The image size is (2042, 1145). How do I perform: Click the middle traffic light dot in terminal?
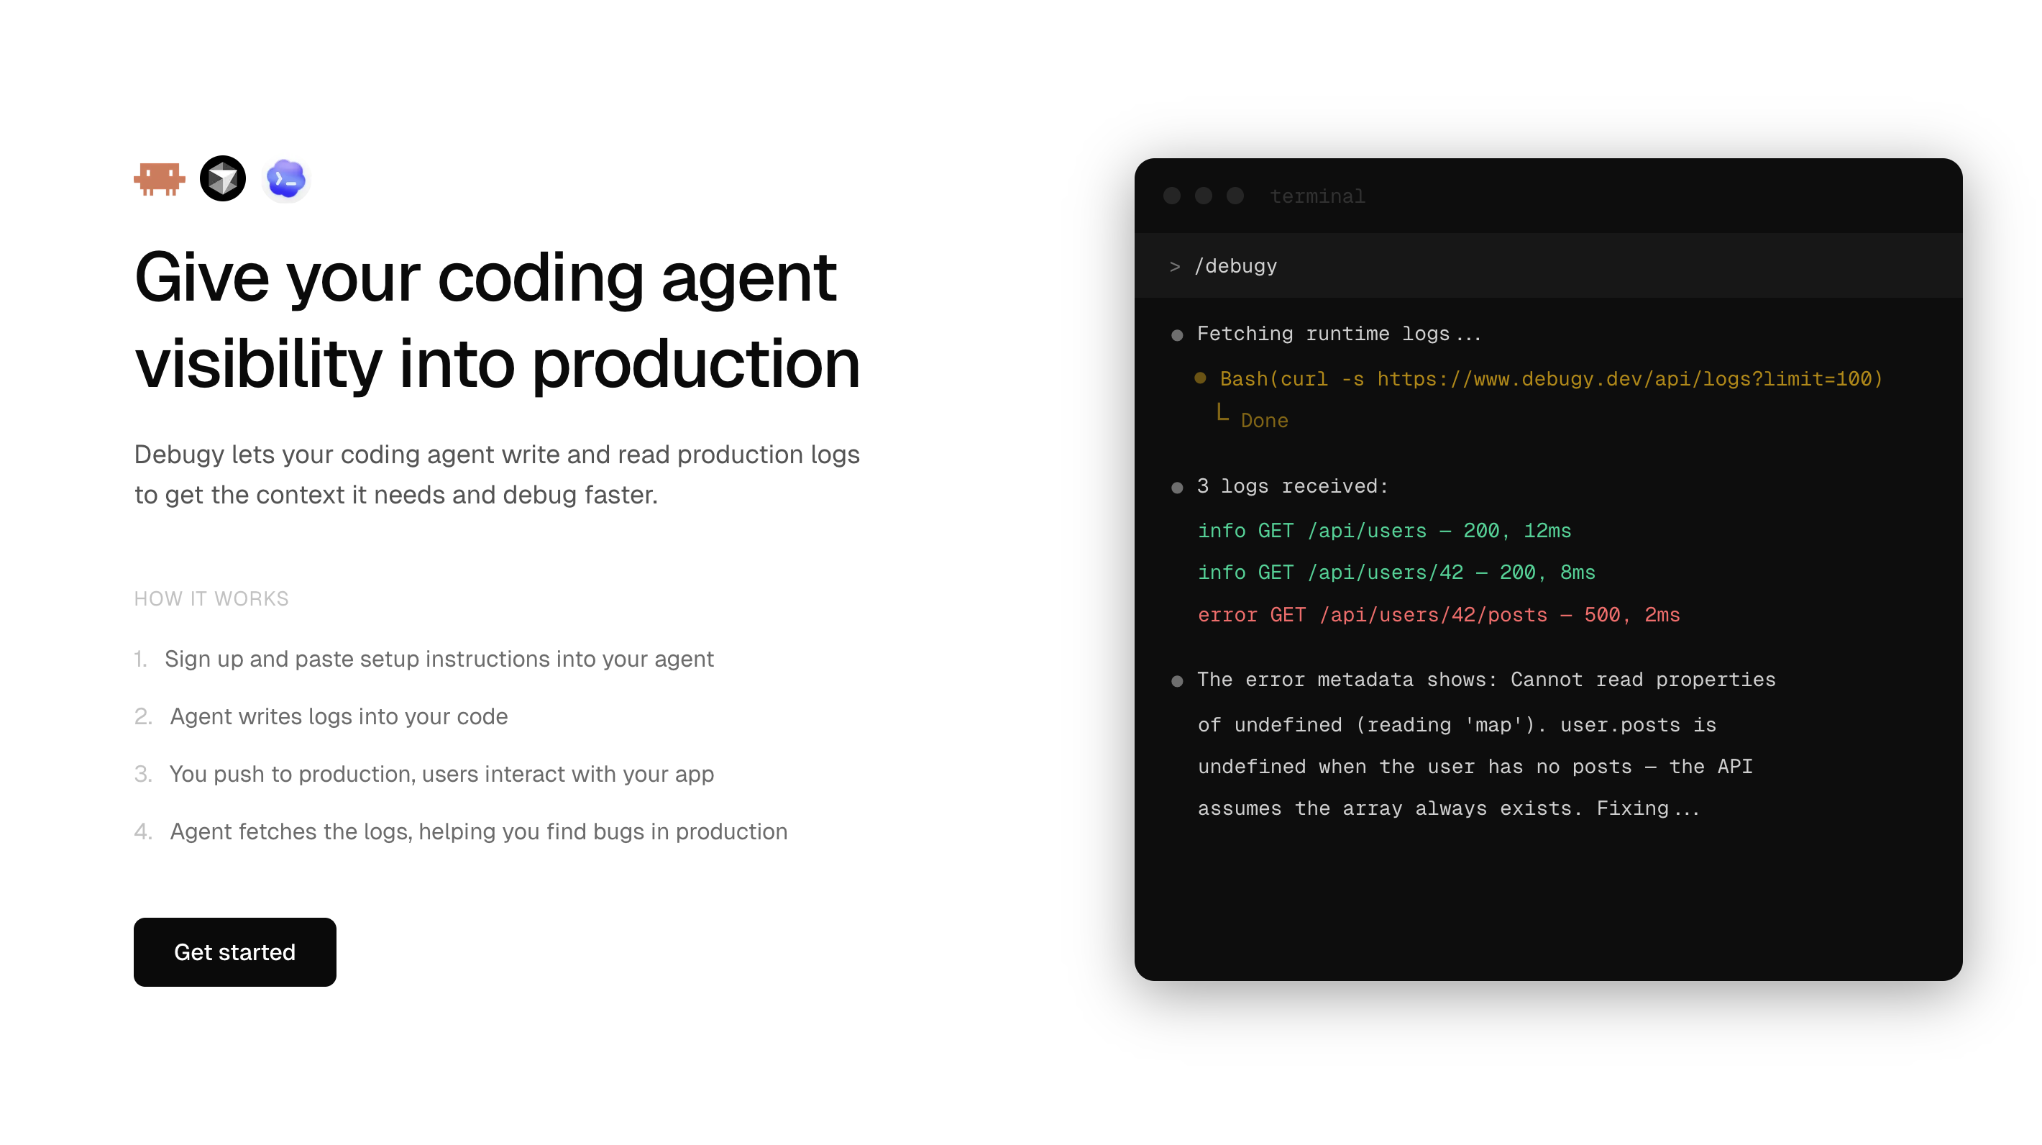pyautogui.click(x=1202, y=196)
